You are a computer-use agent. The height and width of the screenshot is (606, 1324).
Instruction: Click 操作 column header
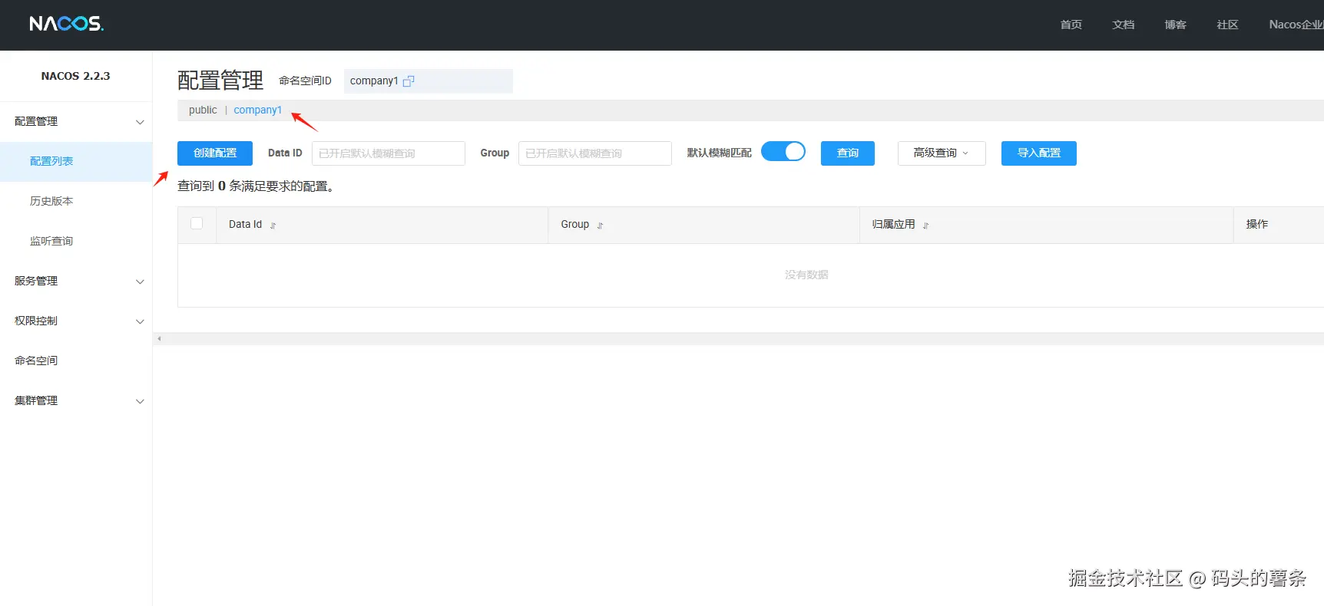pos(1257,224)
